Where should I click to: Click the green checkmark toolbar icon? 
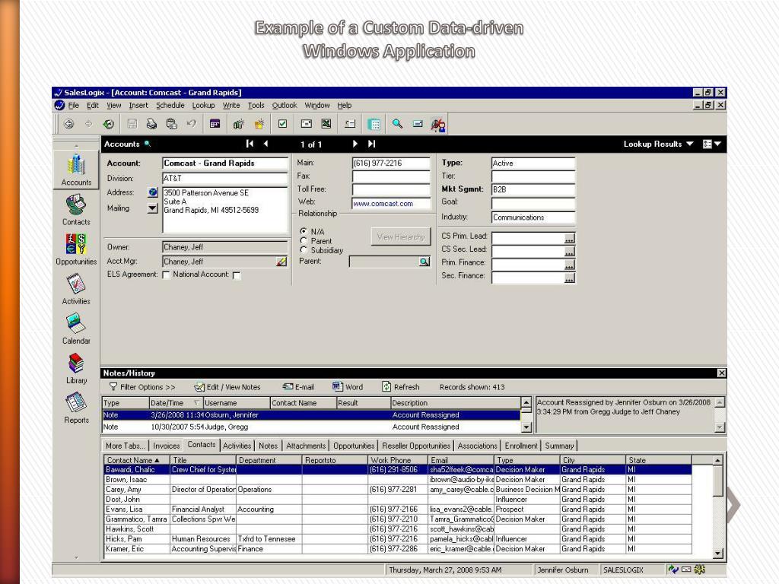point(283,124)
